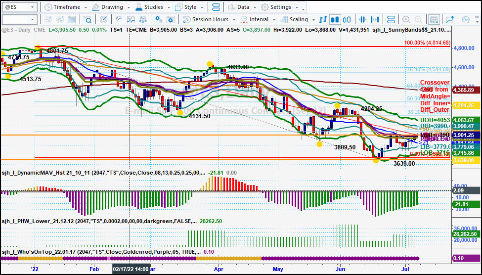Screen dimensions: 482x275
Task: Click the 3639.00 low price label
Action: [404, 164]
